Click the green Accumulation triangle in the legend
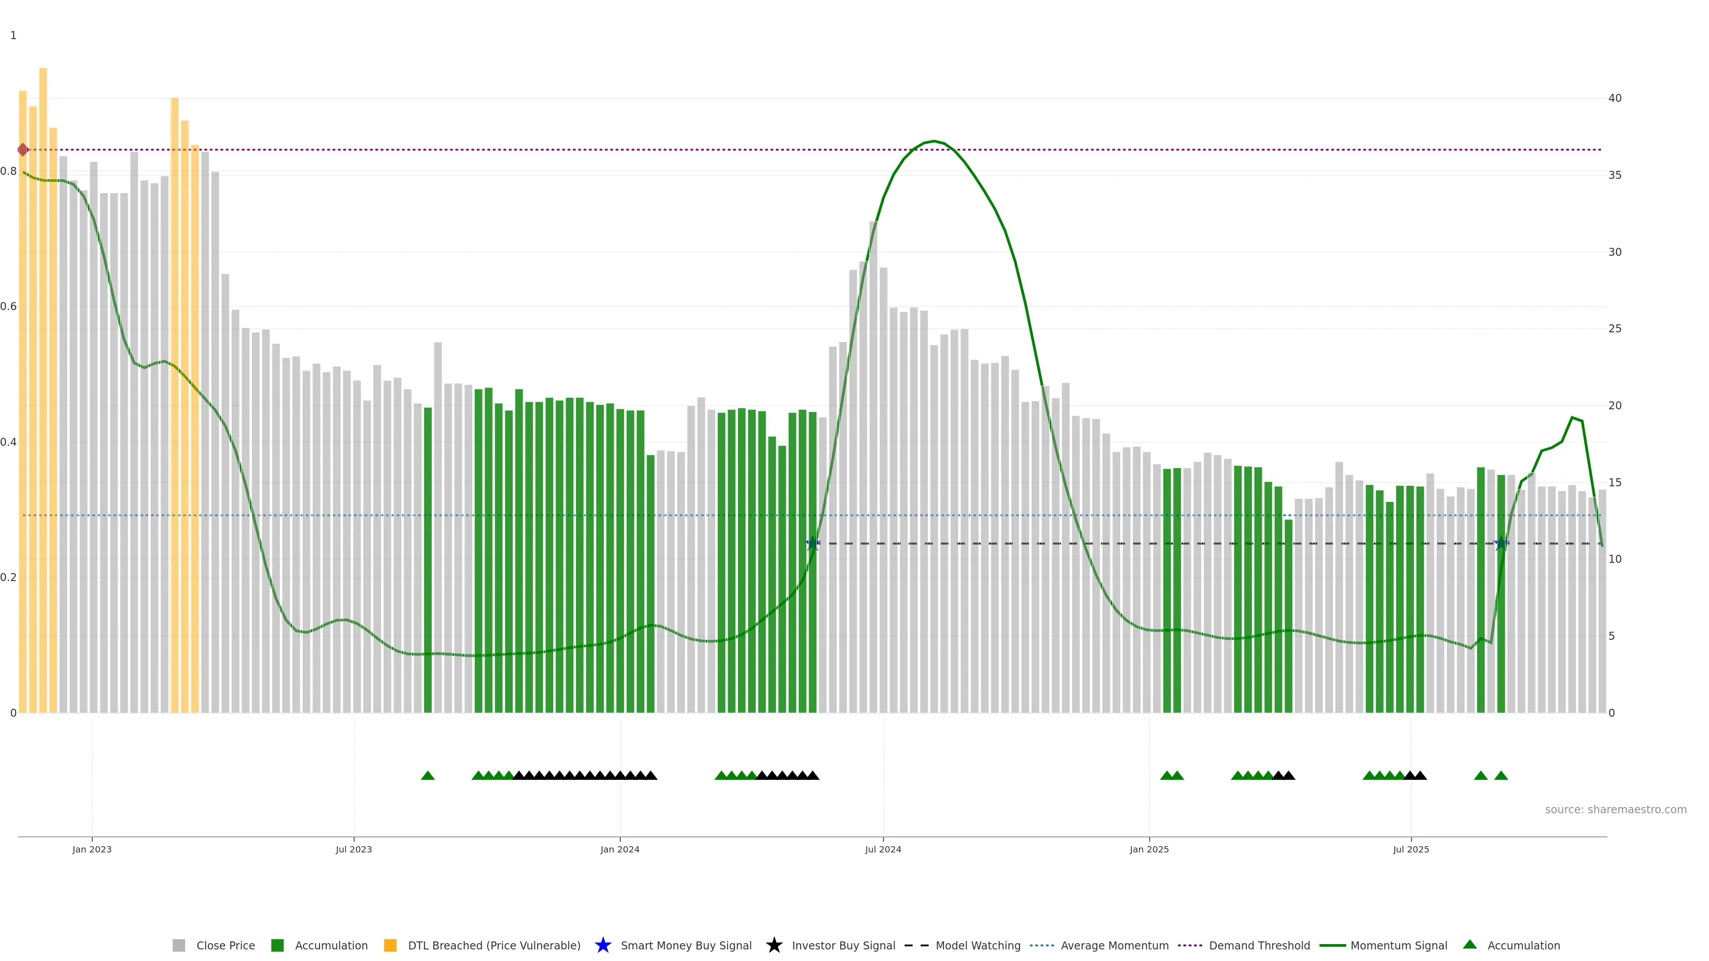Viewport: 1709px width, 961px height. (1470, 945)
